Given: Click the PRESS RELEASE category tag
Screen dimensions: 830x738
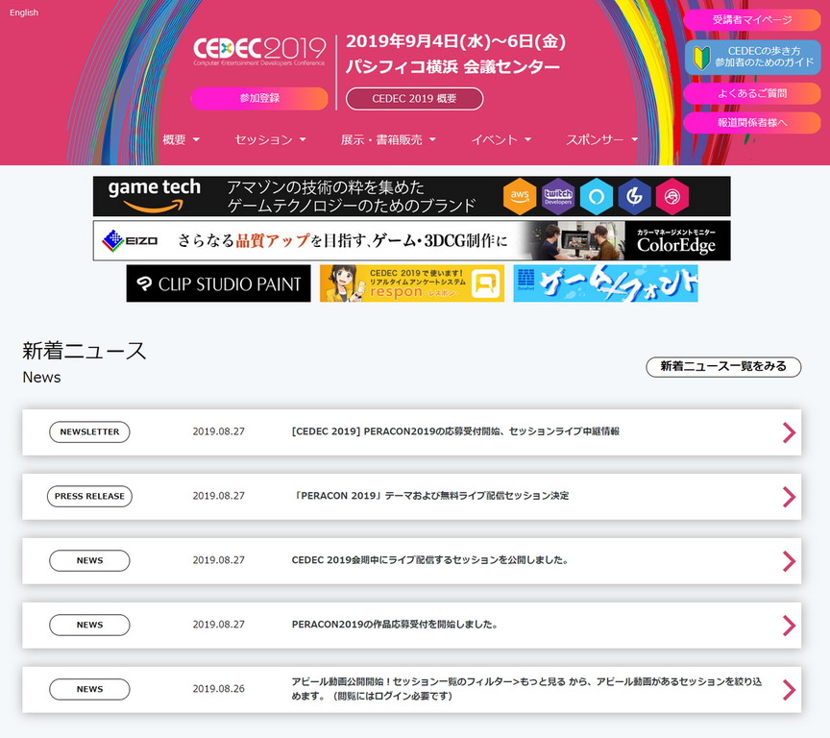Looking at the screenshot, I should pos(89,496).
